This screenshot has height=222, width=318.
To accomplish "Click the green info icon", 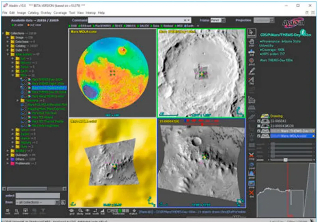I will [303, 32].
